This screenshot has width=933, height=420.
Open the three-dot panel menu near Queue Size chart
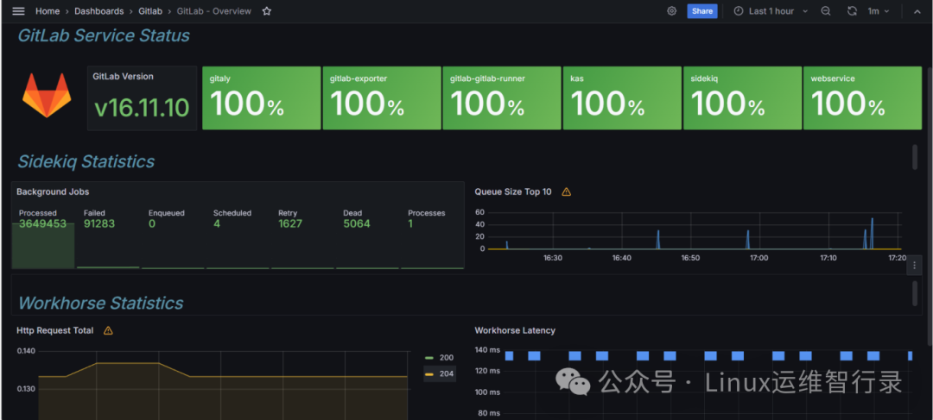pyautogui.click(x=914, y=266)
